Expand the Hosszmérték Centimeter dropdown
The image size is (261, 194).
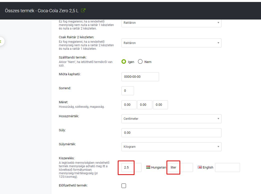(171, 119)
